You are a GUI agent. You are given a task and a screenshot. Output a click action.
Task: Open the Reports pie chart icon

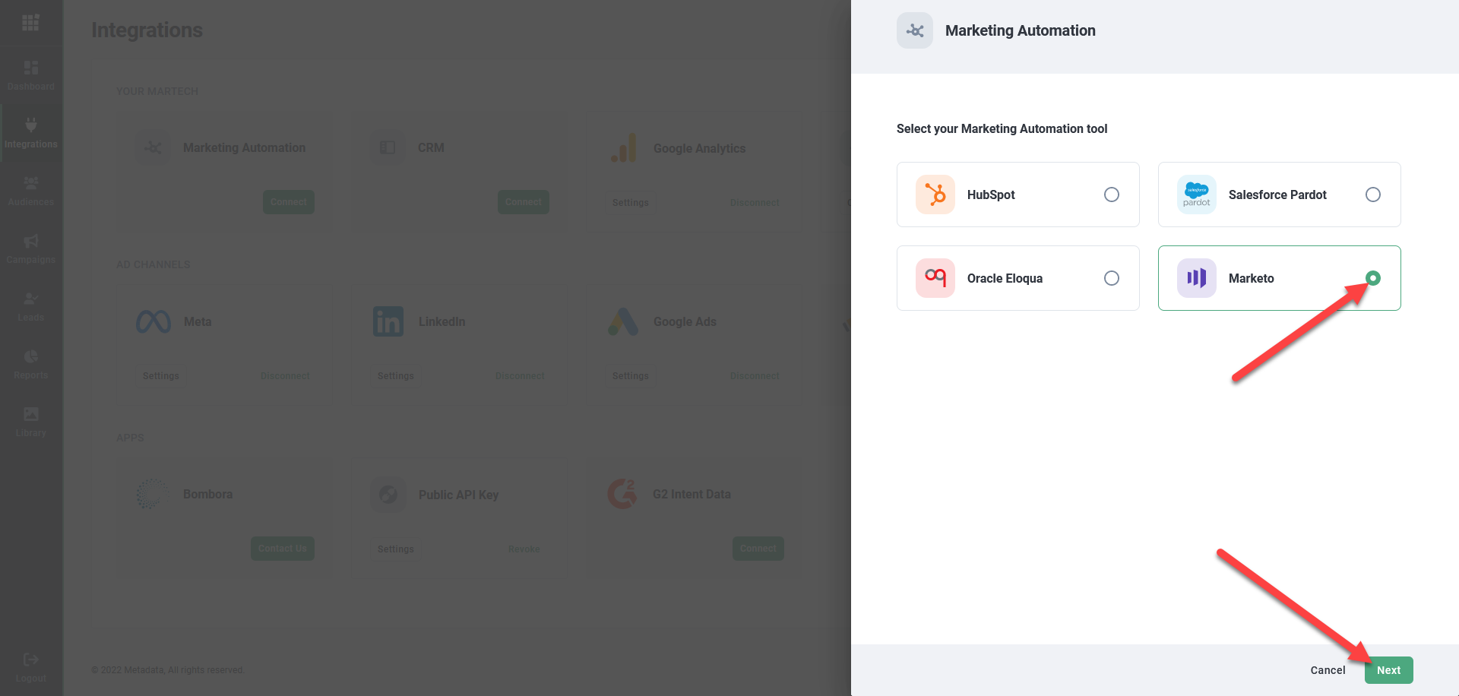click(x=31, y=356)
